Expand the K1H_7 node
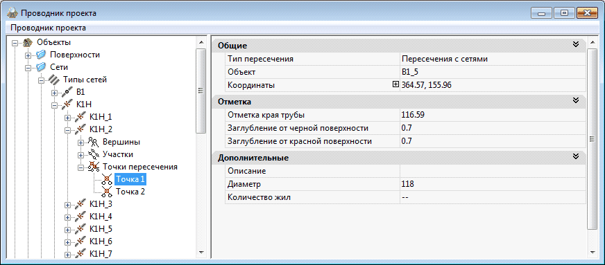Viewport: 605px width, 265px height. (67, 255)
